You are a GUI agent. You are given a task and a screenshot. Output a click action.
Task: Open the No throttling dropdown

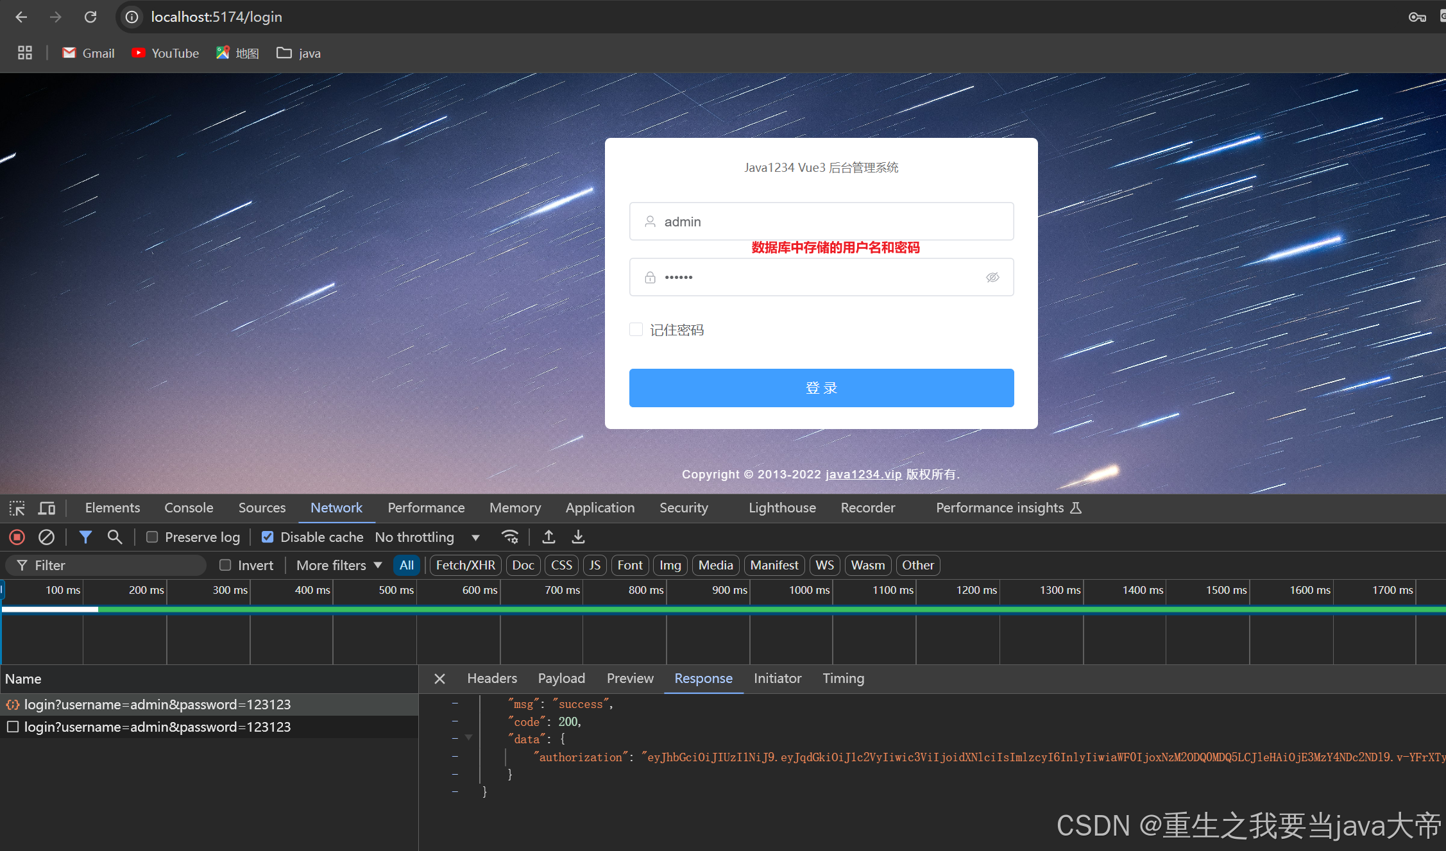[x=427, y=537]
